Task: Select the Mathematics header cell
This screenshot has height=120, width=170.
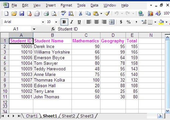Action: point(86,41)
